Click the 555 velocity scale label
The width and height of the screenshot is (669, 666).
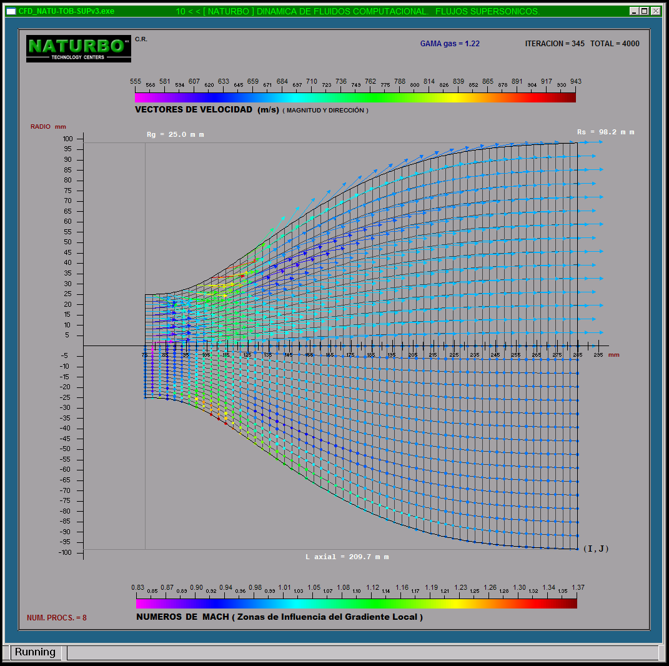pyautogui.click(x=136, y=81)
